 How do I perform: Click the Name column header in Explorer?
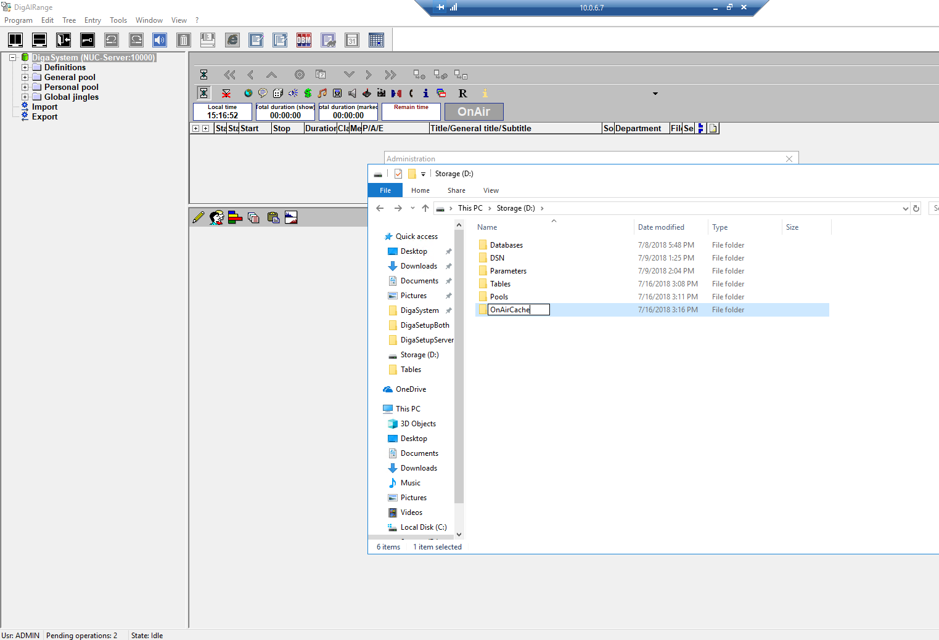point(487,227)
